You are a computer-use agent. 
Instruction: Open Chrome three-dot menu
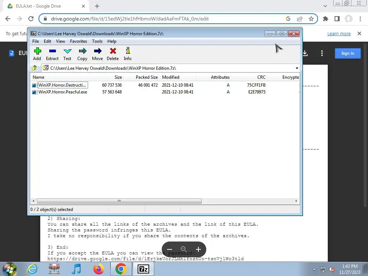[360, 19]
